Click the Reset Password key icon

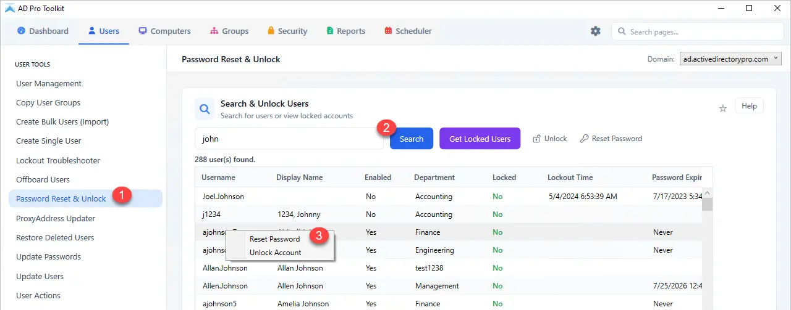coord(584,139)
